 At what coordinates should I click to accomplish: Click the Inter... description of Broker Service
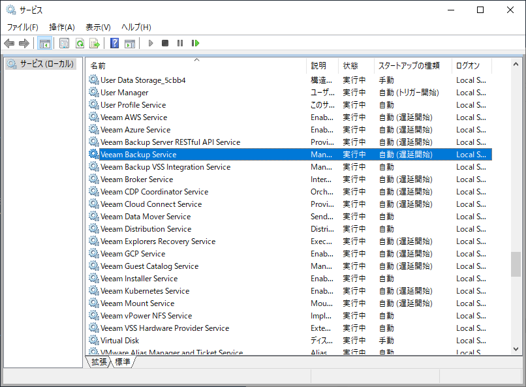coord(320,179)
